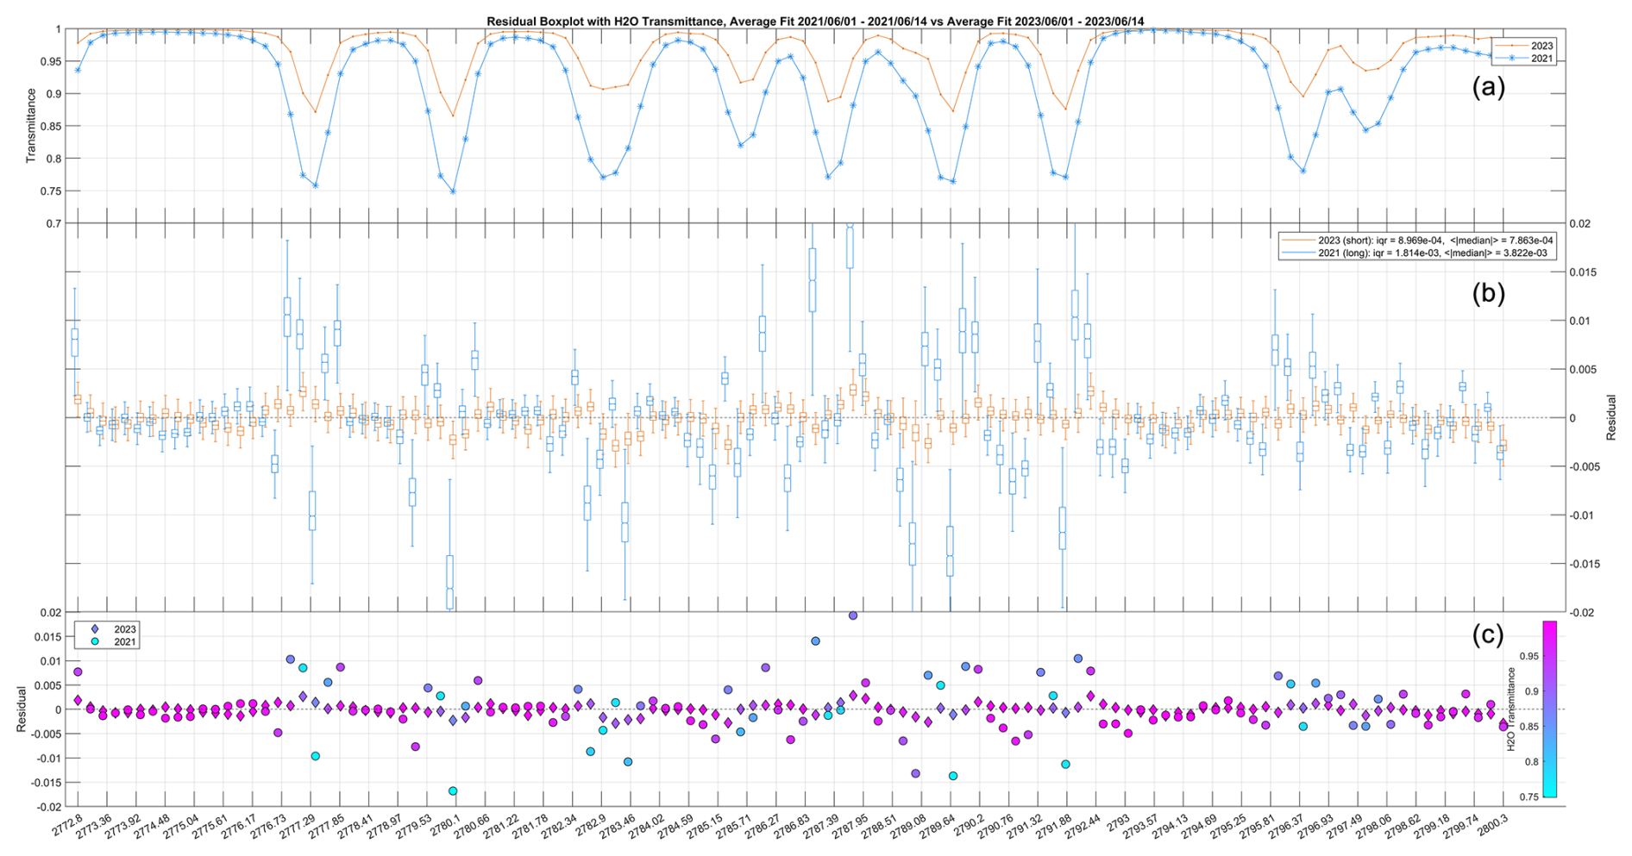
Task: Select the panel label (a)
Action: [1488, 88]
